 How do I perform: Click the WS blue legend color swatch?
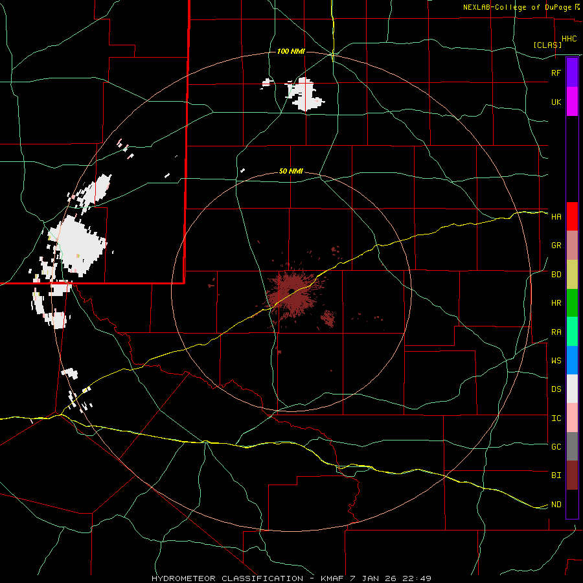(x=572, y=360)
